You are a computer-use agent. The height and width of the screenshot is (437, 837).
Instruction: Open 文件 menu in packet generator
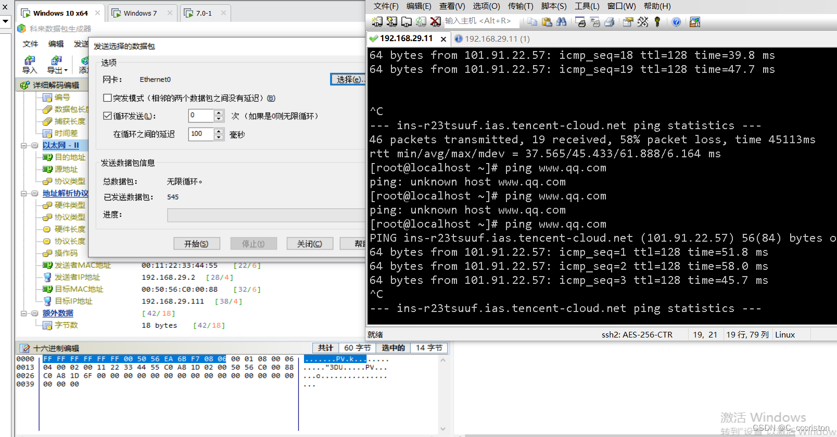tap(30, 44)
